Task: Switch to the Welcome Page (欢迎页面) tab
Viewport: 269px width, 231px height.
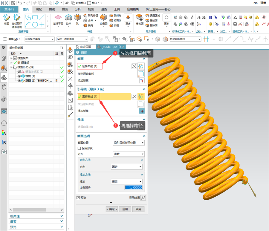Action: pos(84,47)
